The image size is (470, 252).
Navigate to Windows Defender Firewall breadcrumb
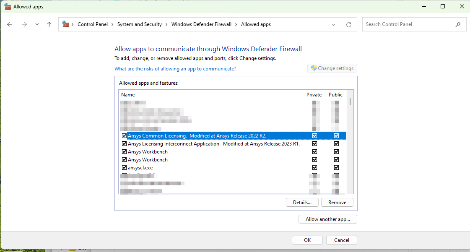tap(201, 24)
